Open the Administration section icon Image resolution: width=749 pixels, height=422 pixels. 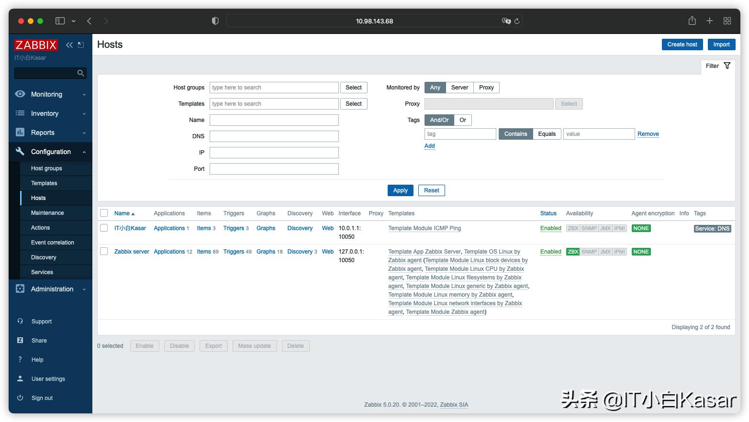pos(20,289)
